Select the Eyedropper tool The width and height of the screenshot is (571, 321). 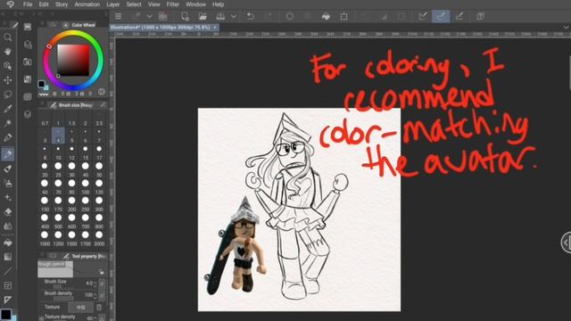click(x=8, y=109)
